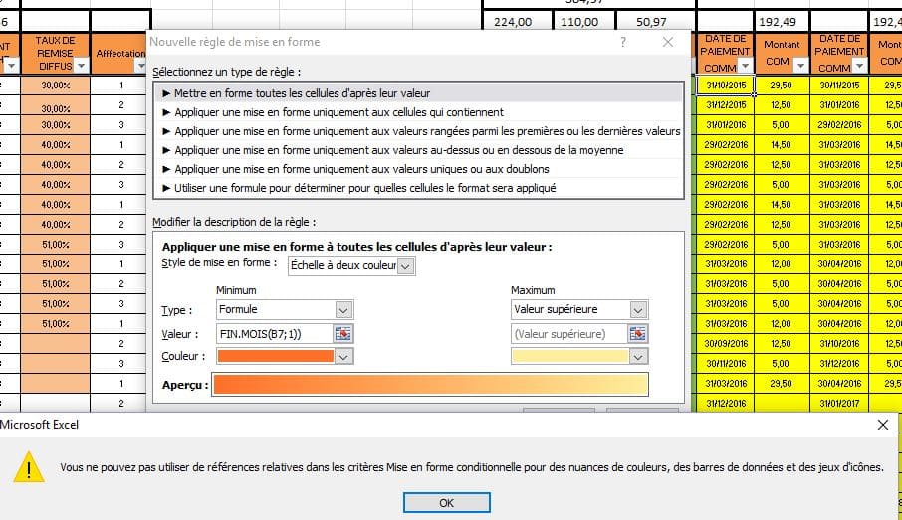Select cell with date 30/09/2016
The image size is (902, 520).
(726, 344)
